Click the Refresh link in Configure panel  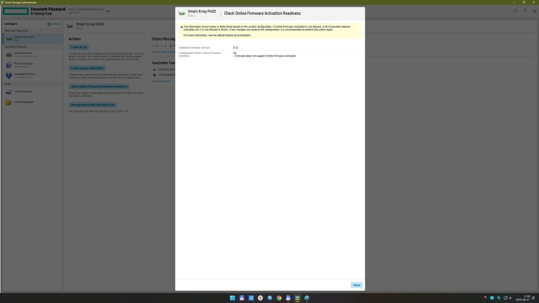pos(56,24)
